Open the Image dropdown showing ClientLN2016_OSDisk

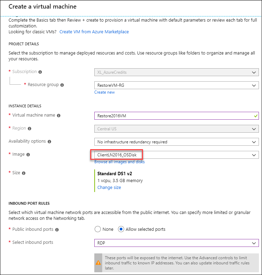pos(176,155)
